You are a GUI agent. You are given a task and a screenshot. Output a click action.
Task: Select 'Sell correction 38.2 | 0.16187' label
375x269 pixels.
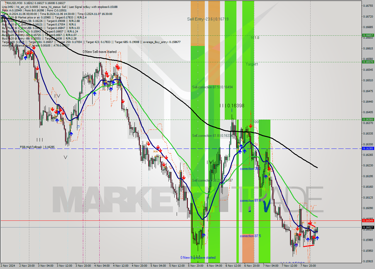pyautogui.click(x=212, y=180)
